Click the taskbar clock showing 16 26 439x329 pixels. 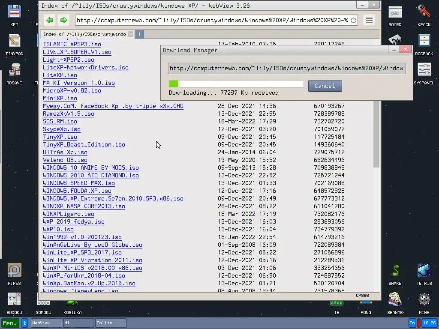pyautogui.click(x=430, y=323)
